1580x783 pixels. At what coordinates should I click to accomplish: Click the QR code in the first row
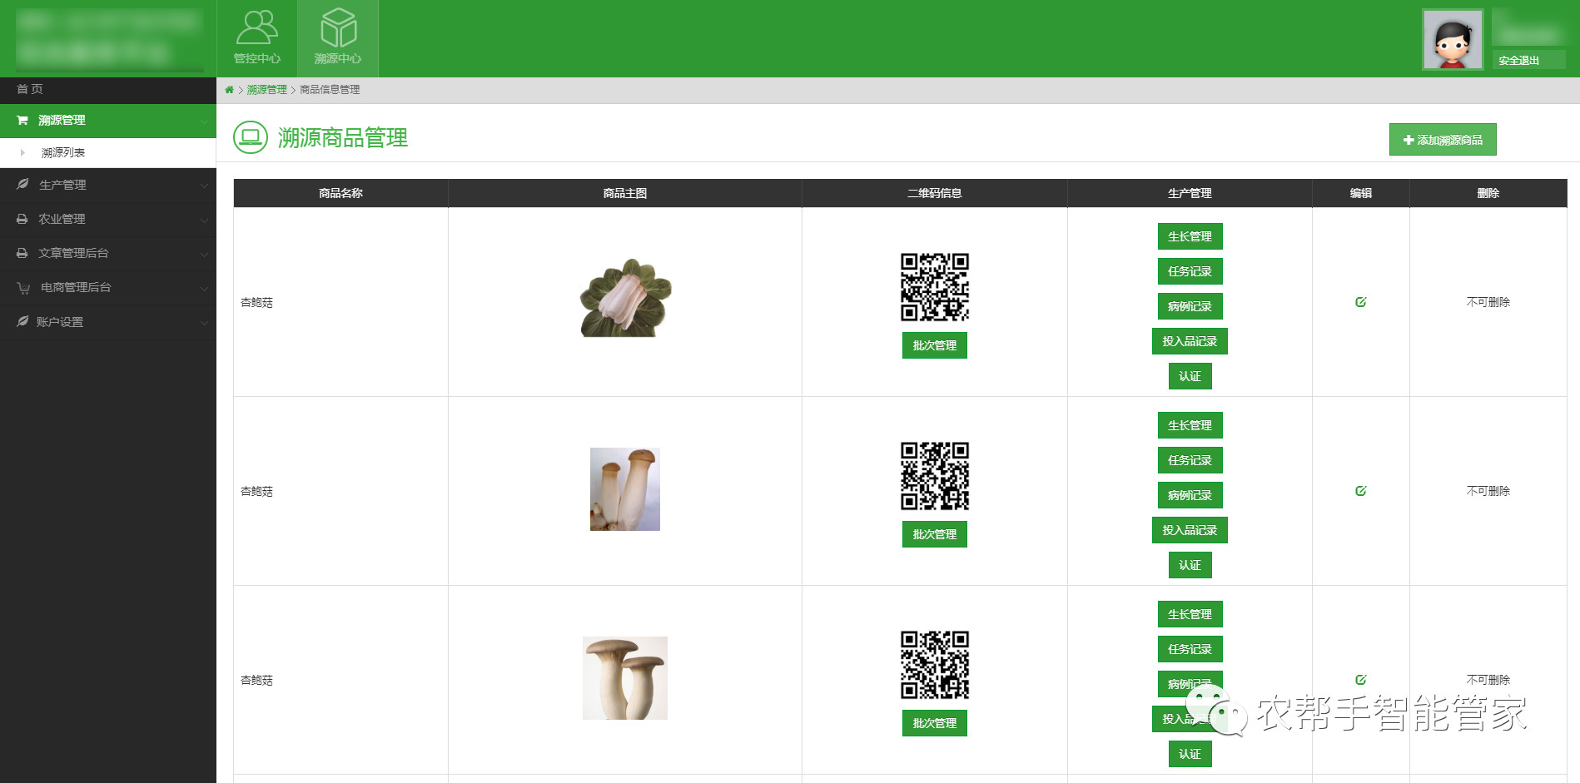[x=935, y=287]
